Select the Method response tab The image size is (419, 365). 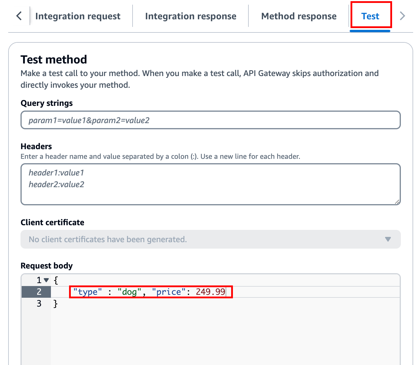pyautogui.click(x=299, y=16)
